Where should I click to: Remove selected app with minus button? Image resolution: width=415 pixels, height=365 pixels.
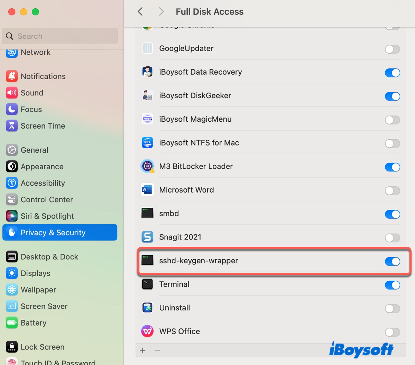pos(157,350)
